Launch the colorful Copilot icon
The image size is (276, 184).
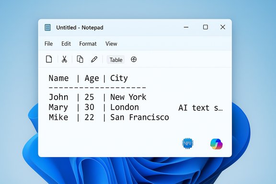pos(216,144)
